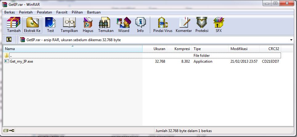Maximize the WinRAR window
Viewport: 297px width, 137px height.
[275, 3]
